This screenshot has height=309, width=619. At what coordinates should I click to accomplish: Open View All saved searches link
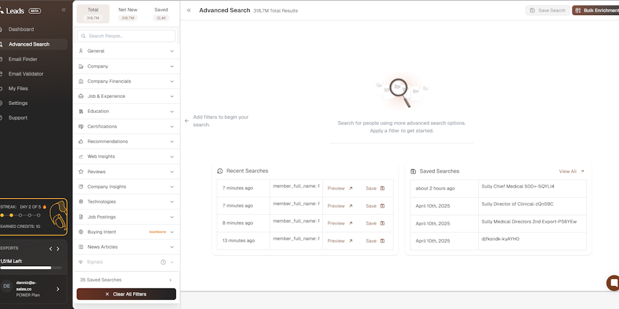[571, 171]
